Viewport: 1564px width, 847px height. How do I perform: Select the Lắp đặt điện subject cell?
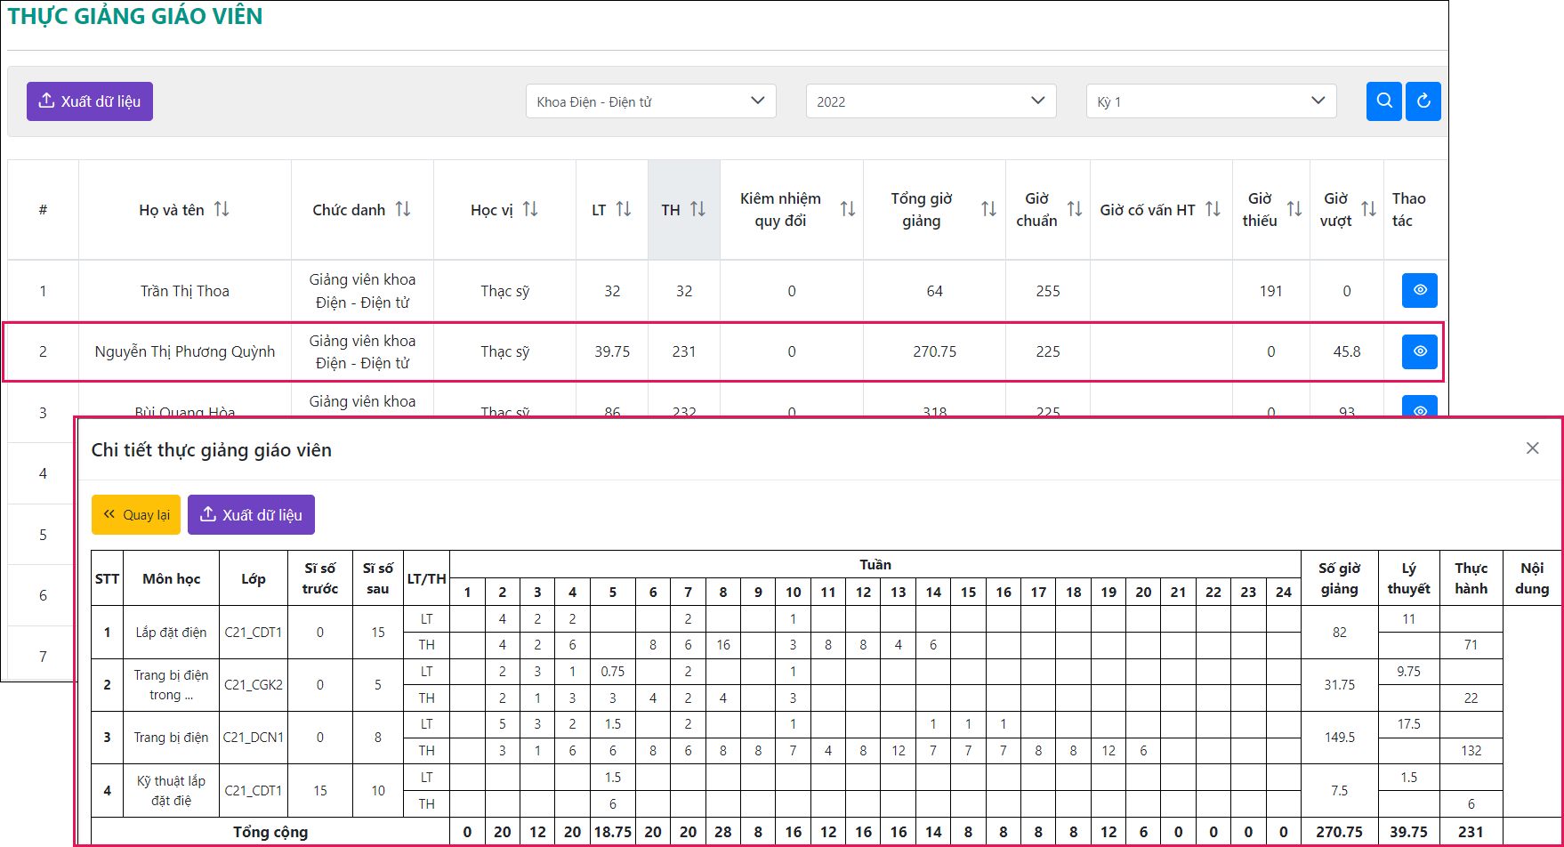point(171,633)
